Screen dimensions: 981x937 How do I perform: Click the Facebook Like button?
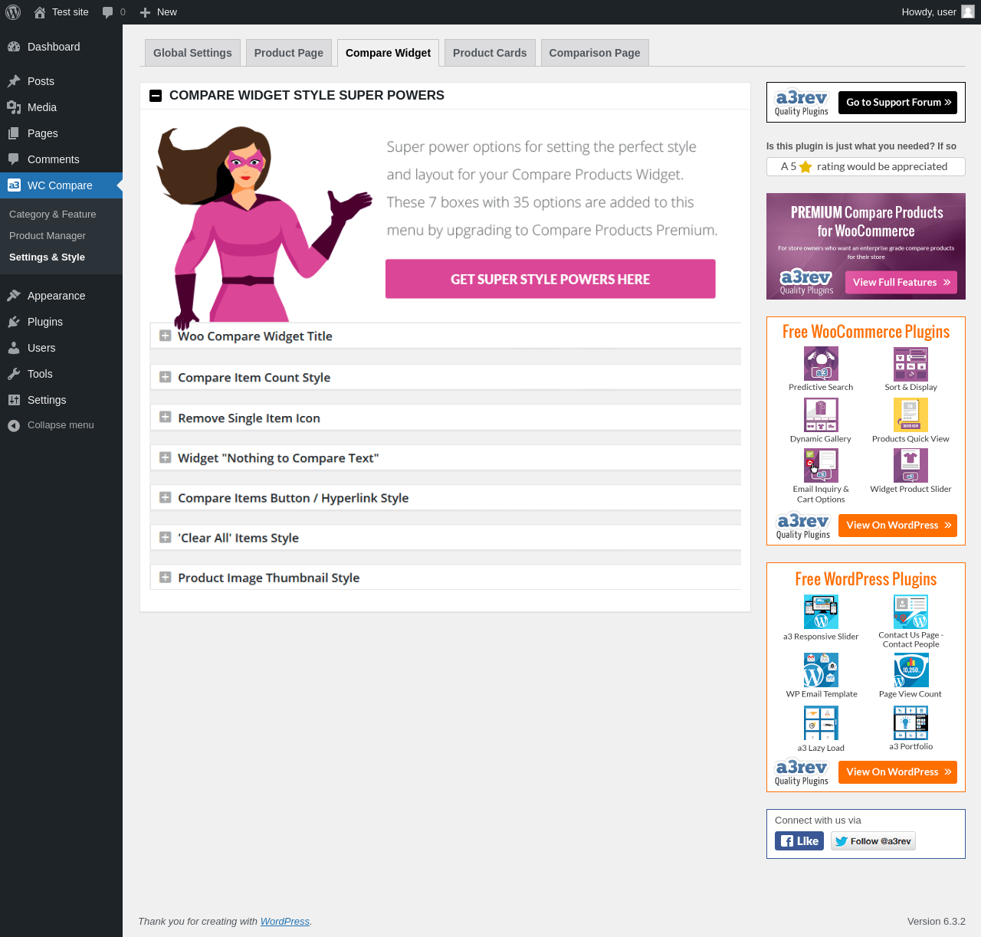click(x=799, y=841)
